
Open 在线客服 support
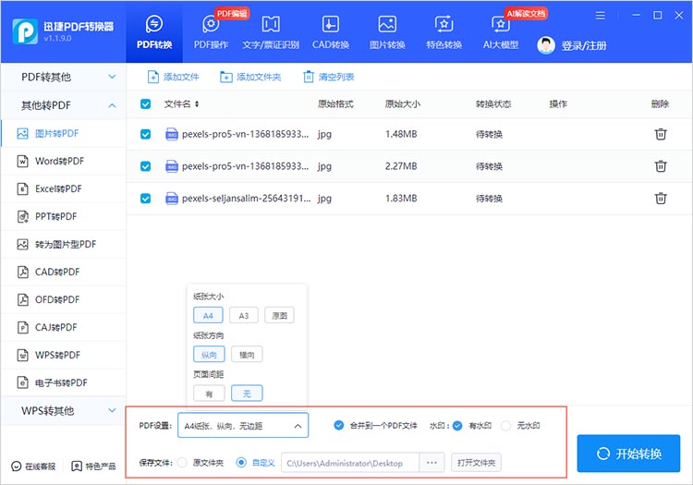[33, 466]
